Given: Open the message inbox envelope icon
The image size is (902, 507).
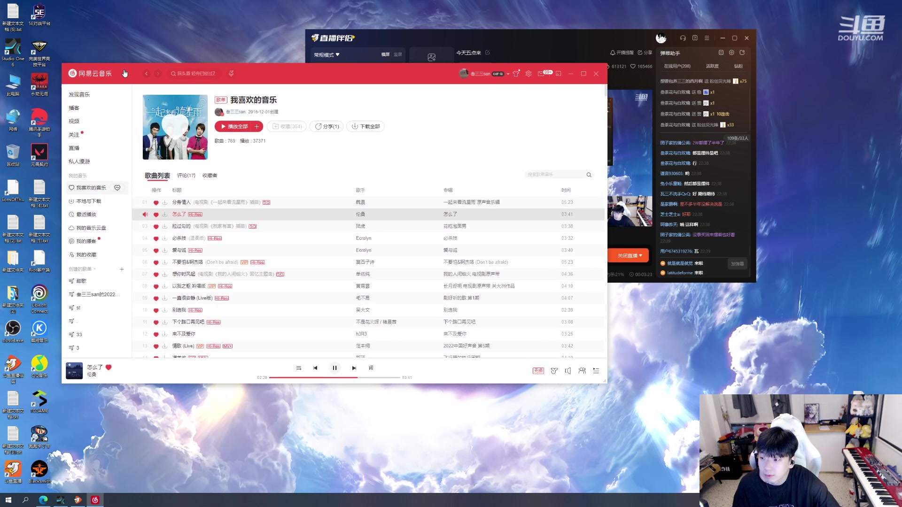Looking at the screenshot, I should click(x=541, y=74).
